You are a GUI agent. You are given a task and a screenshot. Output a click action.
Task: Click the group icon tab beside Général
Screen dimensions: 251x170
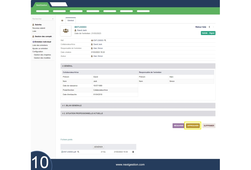62,21
